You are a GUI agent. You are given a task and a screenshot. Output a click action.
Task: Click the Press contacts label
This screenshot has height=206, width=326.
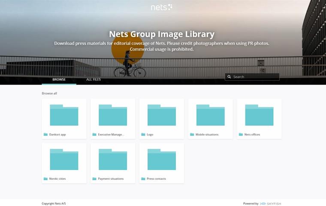tap(156, 179)
